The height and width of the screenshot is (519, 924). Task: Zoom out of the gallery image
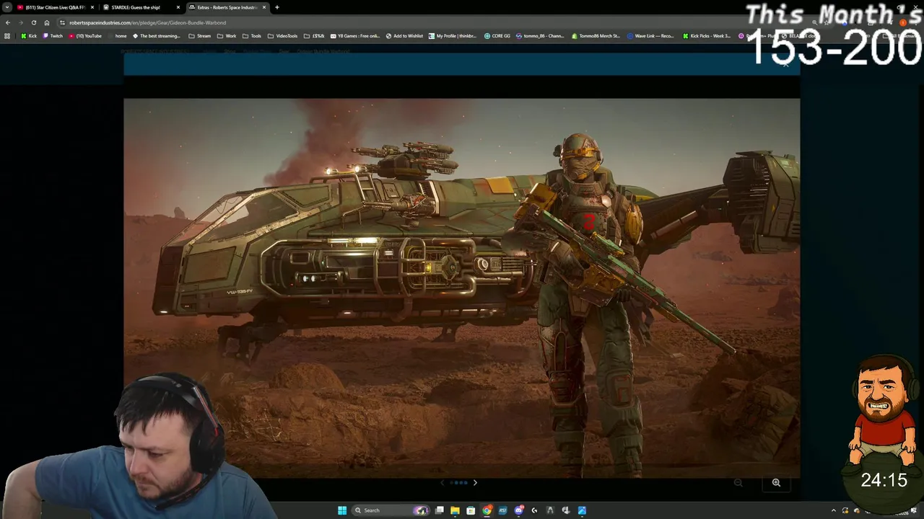point(738,483)
